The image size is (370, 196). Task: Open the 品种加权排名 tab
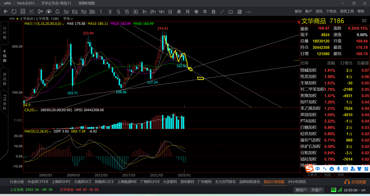coord(250,182)
